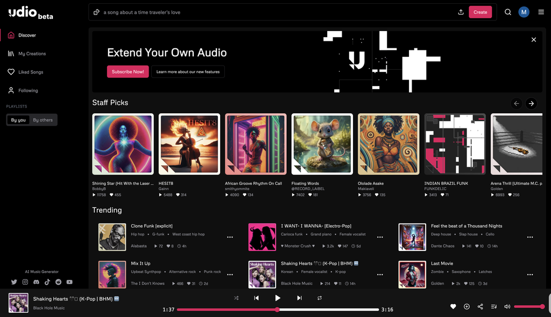This screenshot has width=551, height=317.
Task: Open the Floating Words mouse thumbnail
Action: coord(322,144)
